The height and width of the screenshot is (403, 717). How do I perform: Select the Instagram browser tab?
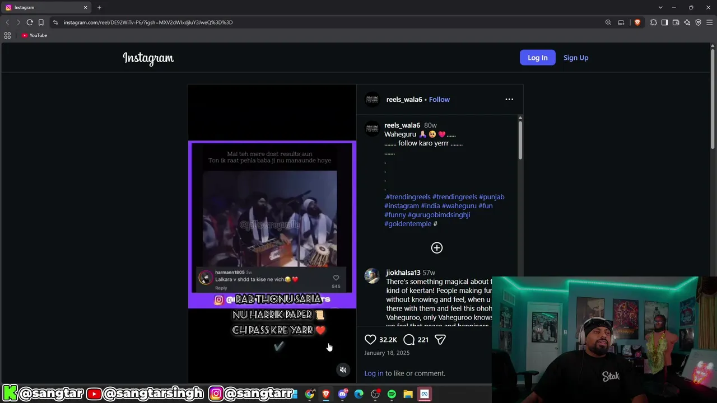click(x=46, y=7)
